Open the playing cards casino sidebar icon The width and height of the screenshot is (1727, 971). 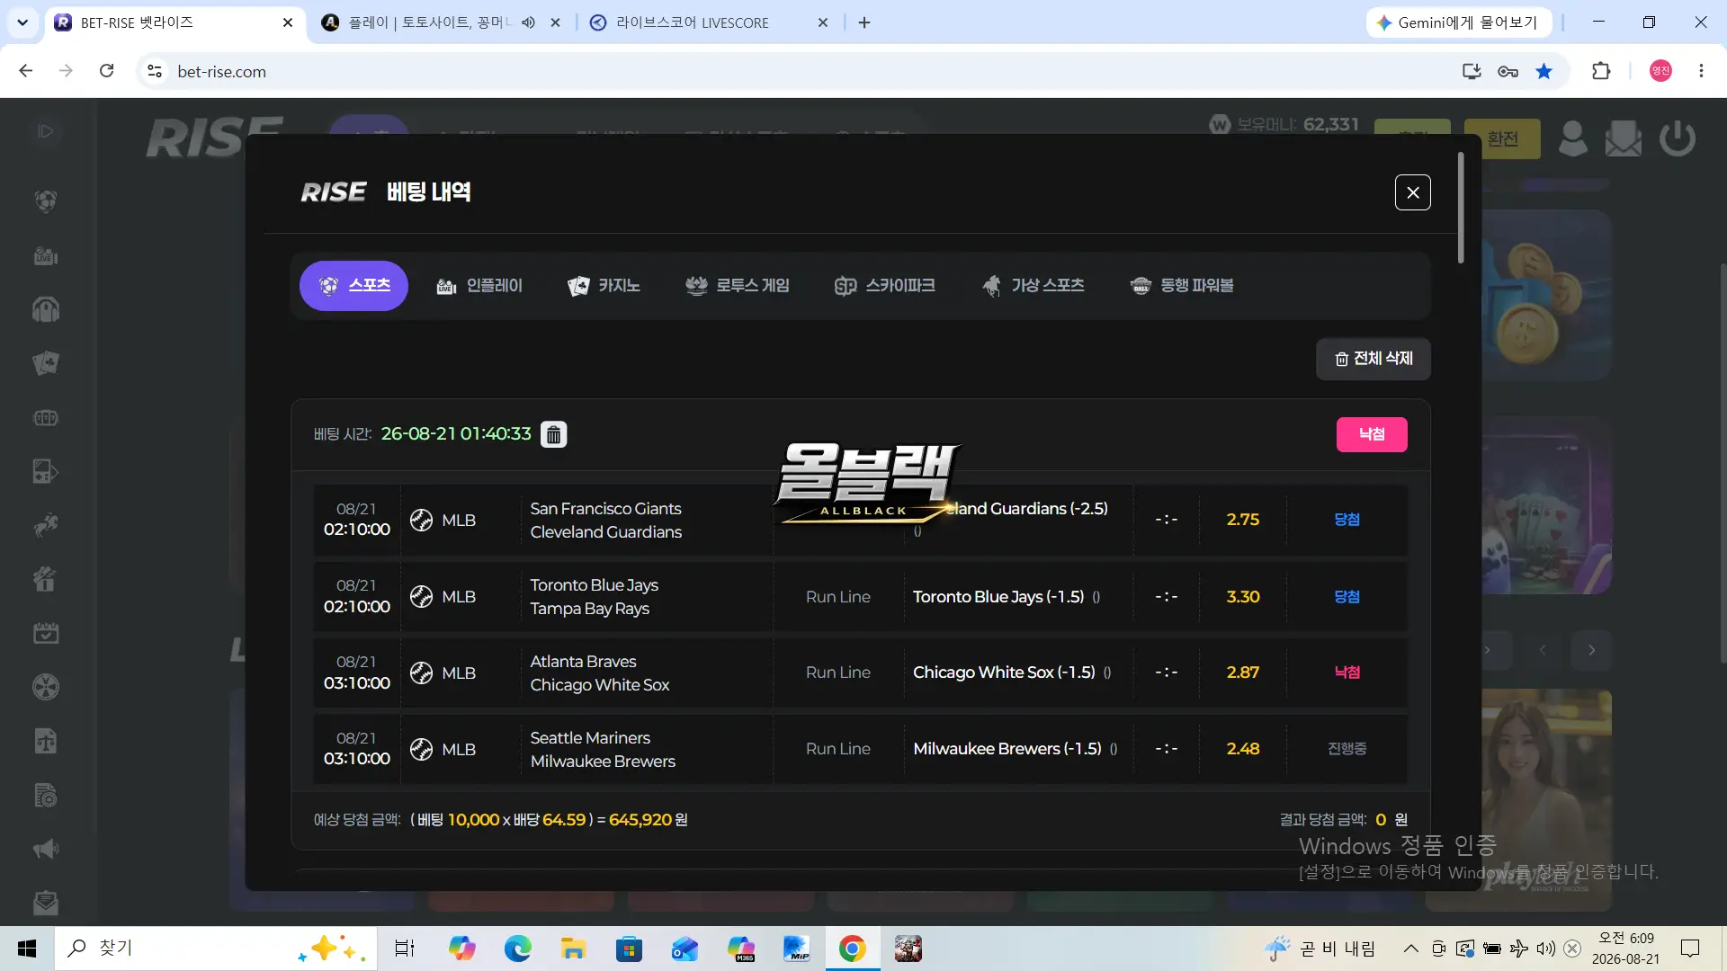coord(46,363)
